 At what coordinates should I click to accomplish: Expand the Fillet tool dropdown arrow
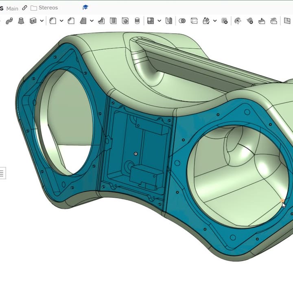61,21
